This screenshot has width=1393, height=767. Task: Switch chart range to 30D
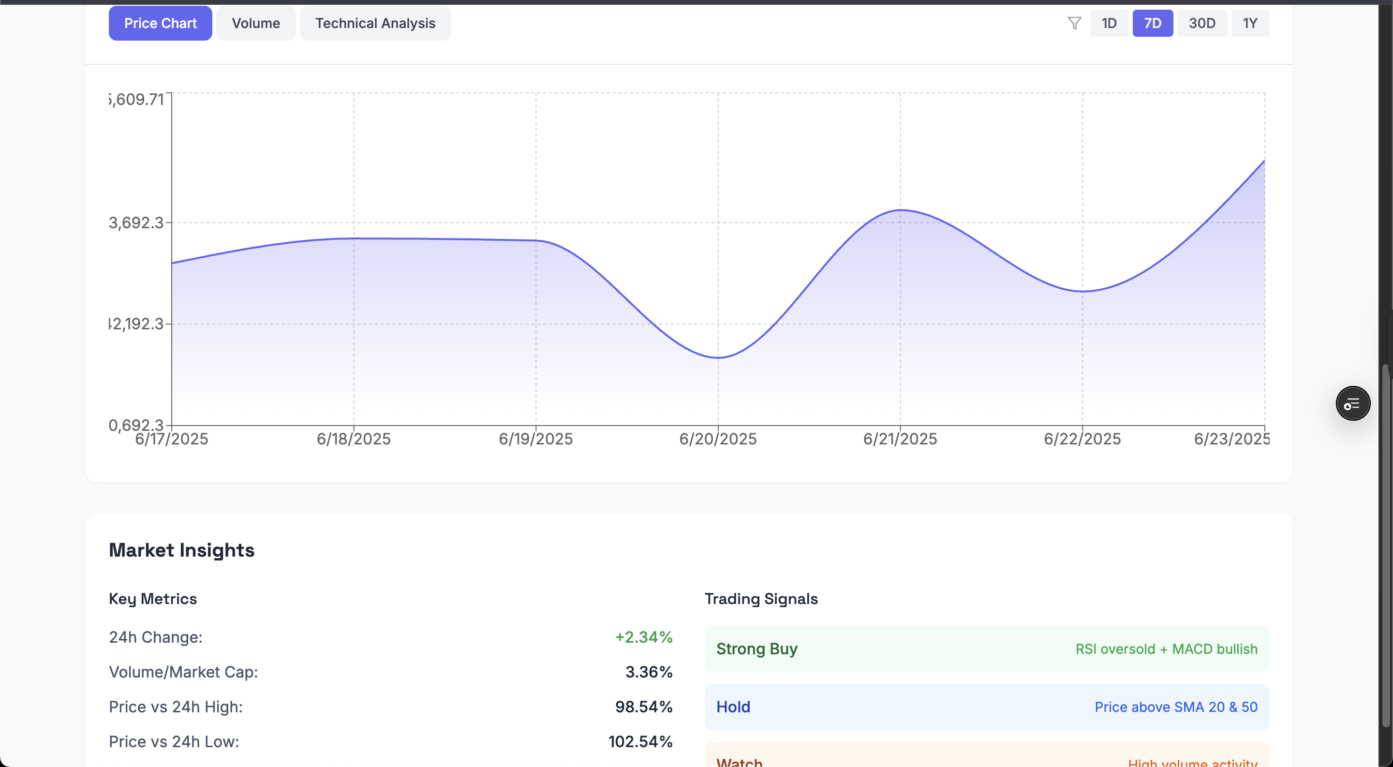tap(1201, 23)
